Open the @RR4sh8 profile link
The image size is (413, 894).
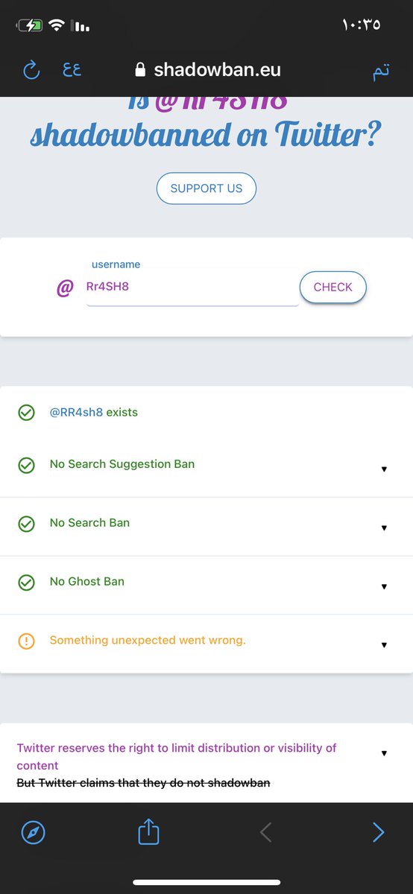tap(76, 412)
